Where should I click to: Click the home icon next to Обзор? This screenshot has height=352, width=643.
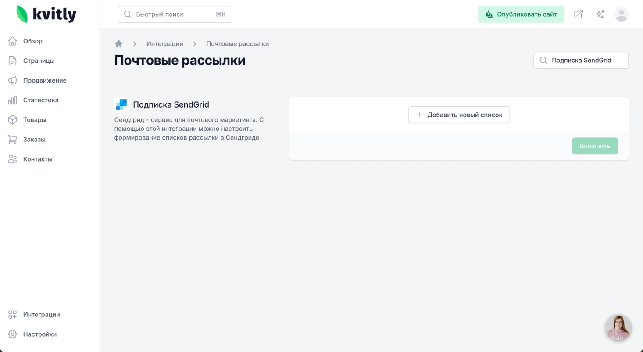13,41
